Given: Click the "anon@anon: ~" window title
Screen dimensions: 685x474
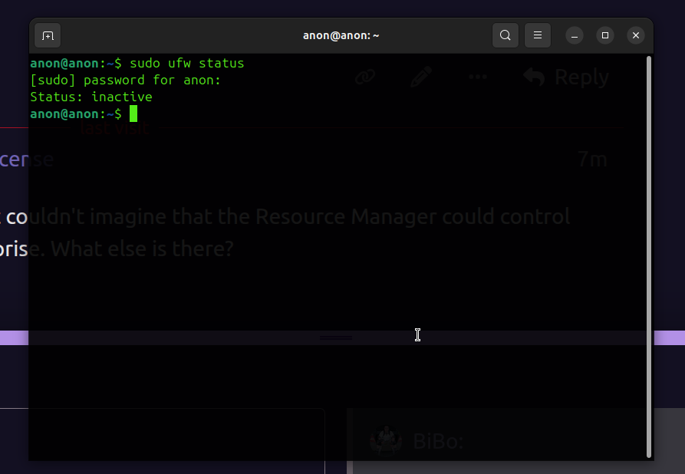Looking at the screenshot, I should [x=341, y=35].
